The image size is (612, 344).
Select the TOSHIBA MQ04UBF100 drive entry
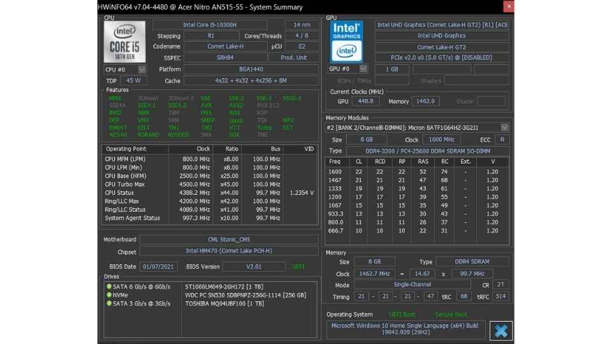[224, 303]
